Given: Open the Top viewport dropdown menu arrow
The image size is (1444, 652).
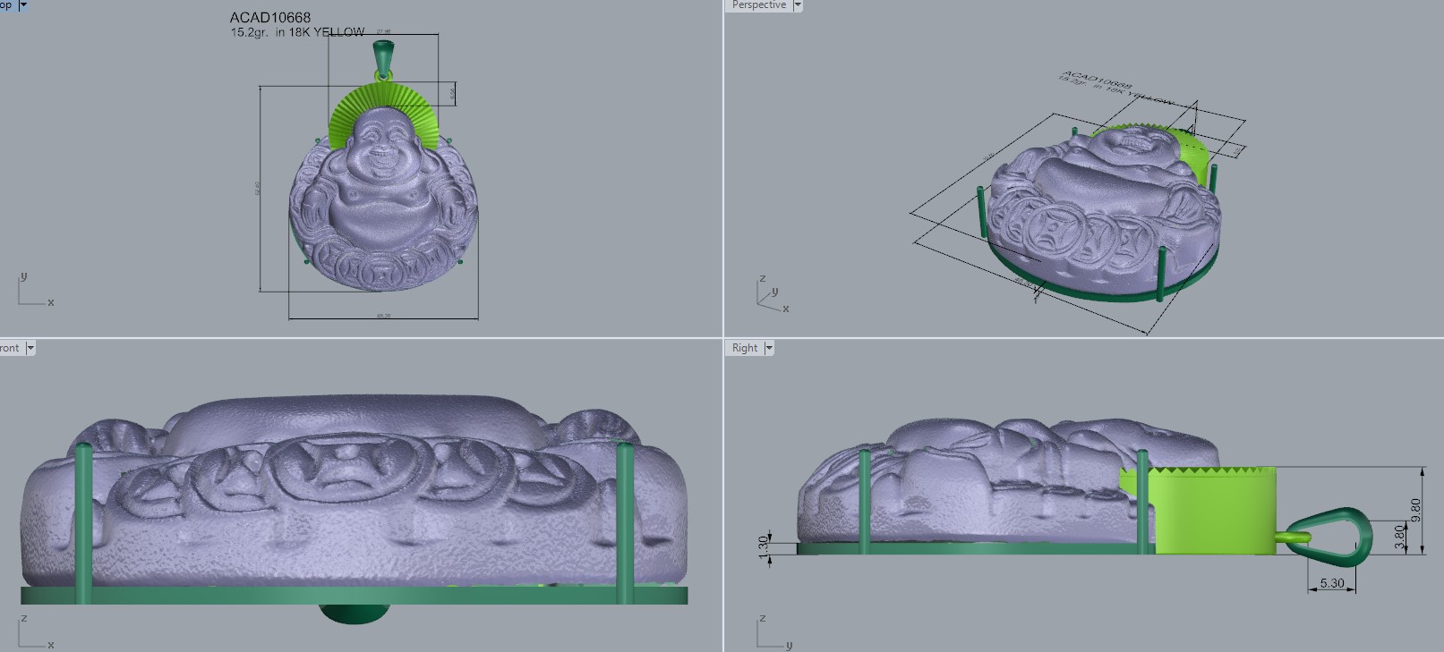Looking at the screenshot, I should pyautogui.click(x=22, y=4).
